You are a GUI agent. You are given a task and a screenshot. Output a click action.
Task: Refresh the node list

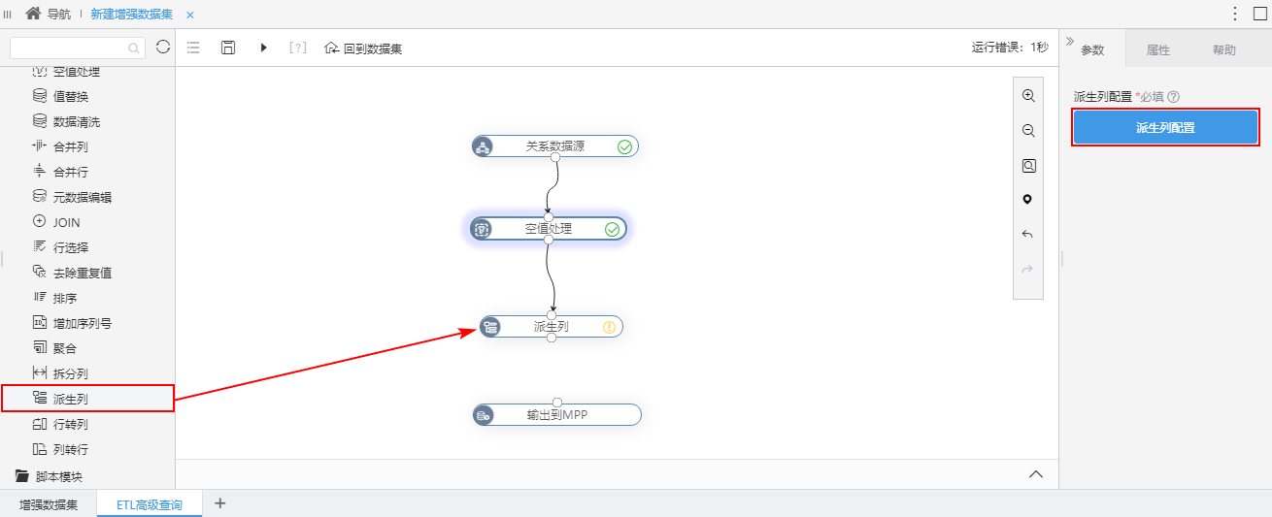click(163, 47)
